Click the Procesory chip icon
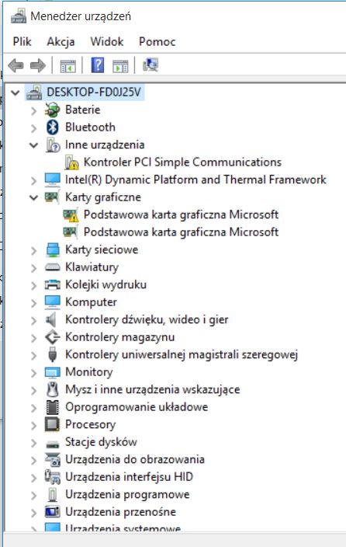 pos(52,424)
